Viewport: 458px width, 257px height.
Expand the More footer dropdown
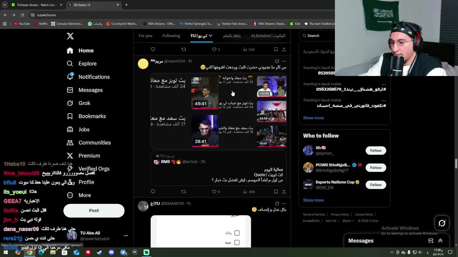pos(348,221)
